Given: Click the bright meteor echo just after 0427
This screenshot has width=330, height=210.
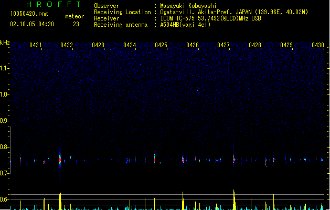Looking at the screenshot, I should coord(234,160).
